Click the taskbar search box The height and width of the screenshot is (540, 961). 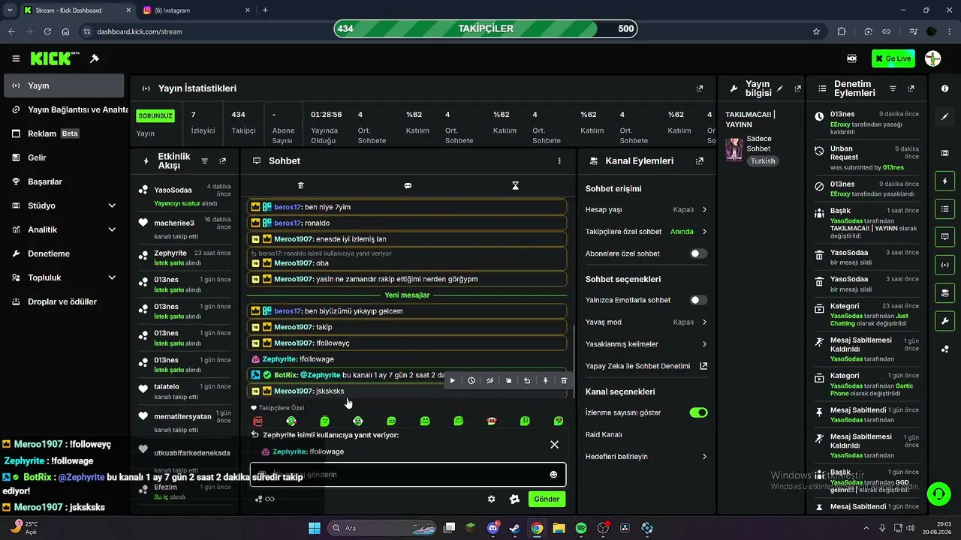[382, 528]
